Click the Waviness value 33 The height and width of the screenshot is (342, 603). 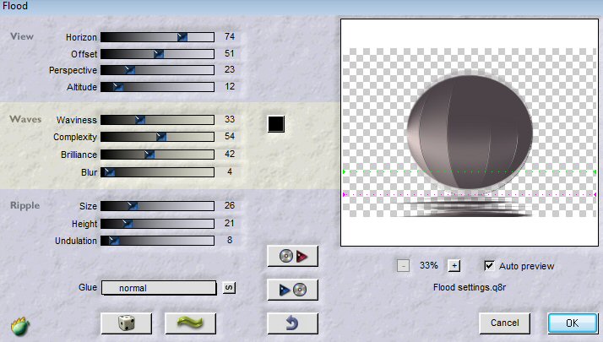point(230,119)
